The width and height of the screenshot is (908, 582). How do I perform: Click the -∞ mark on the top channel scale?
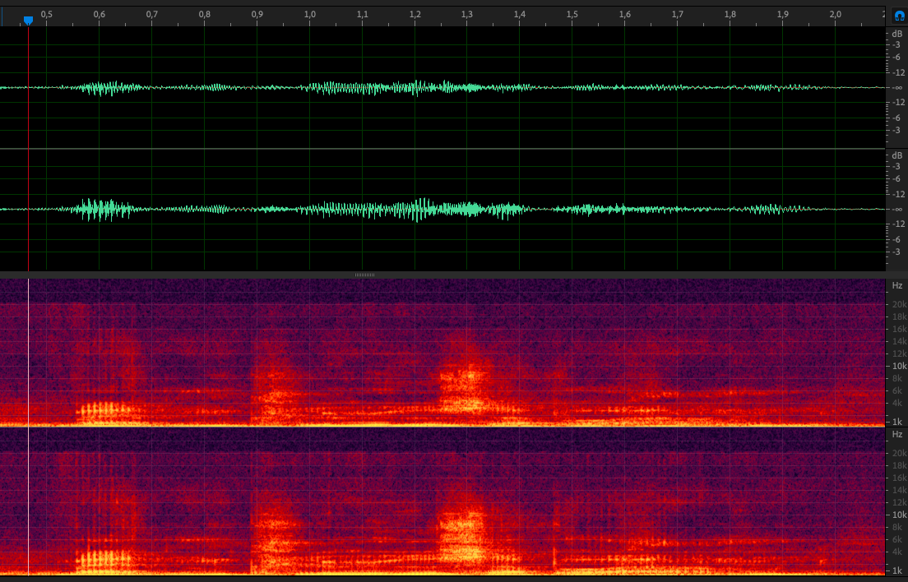tap(897, 87)
